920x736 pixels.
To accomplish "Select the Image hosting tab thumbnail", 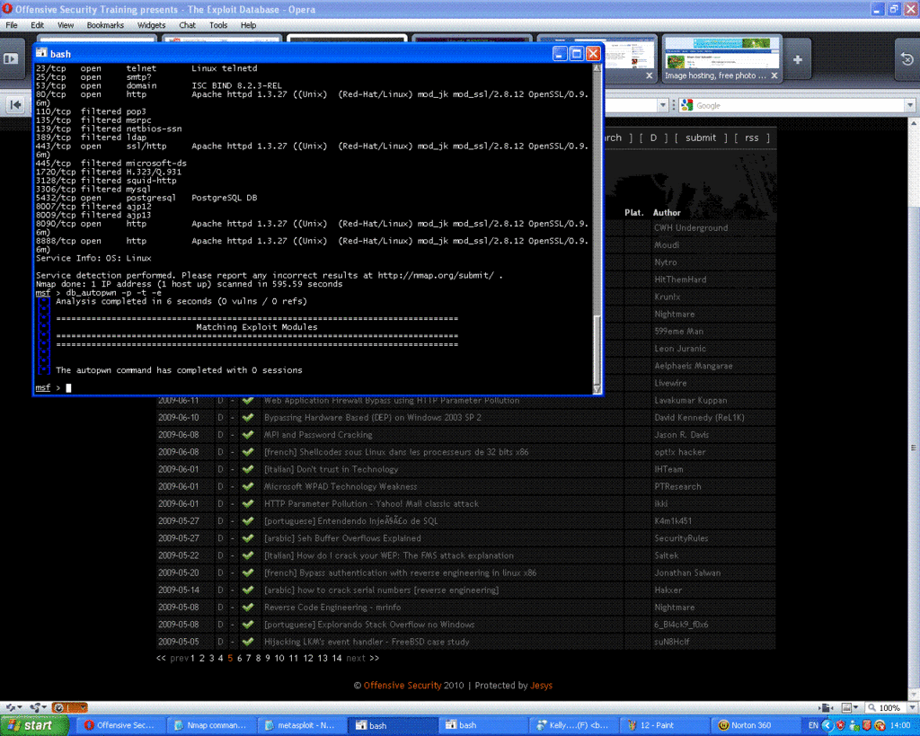I will [722, 59].
